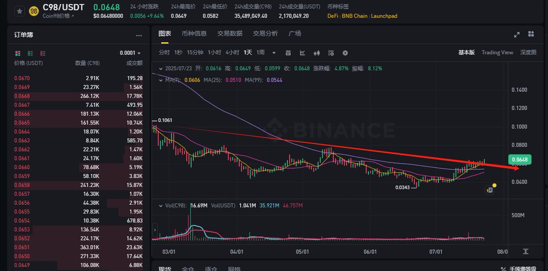
Task: Click the 数量 (C98) column header
Action: click(87, 63)
